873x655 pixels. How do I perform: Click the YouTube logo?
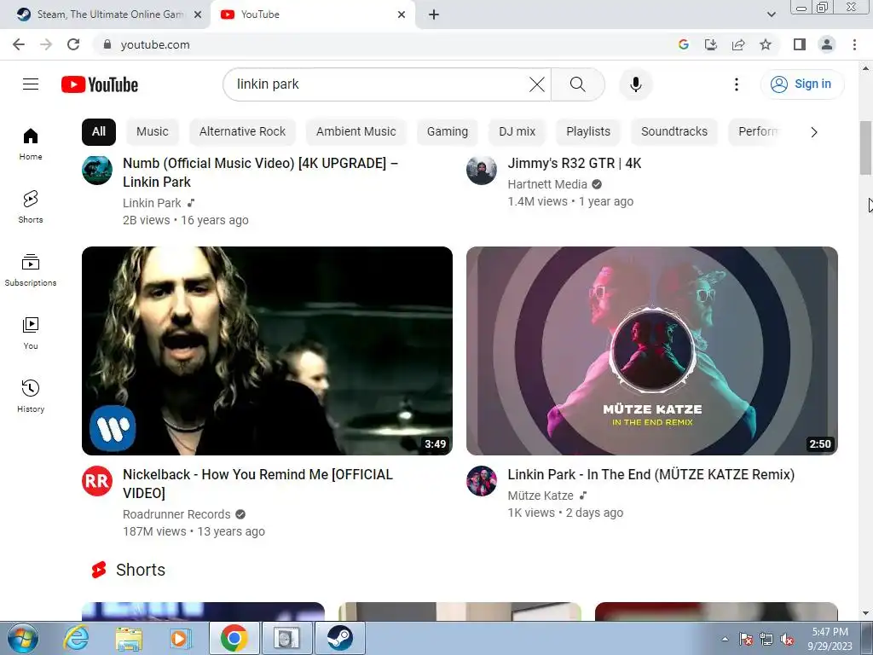pyautogui.click(x=100, y=84)
